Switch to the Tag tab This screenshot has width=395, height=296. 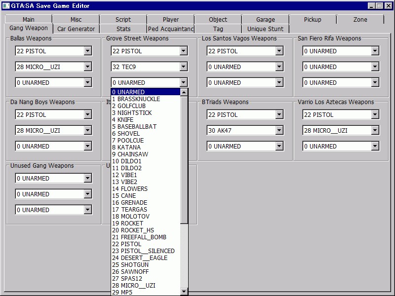pos(218,29)
